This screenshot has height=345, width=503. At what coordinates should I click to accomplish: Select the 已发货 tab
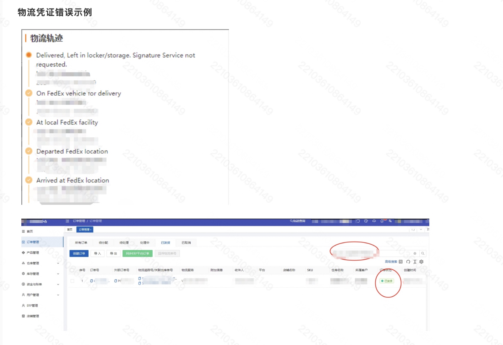click(166, 243)
